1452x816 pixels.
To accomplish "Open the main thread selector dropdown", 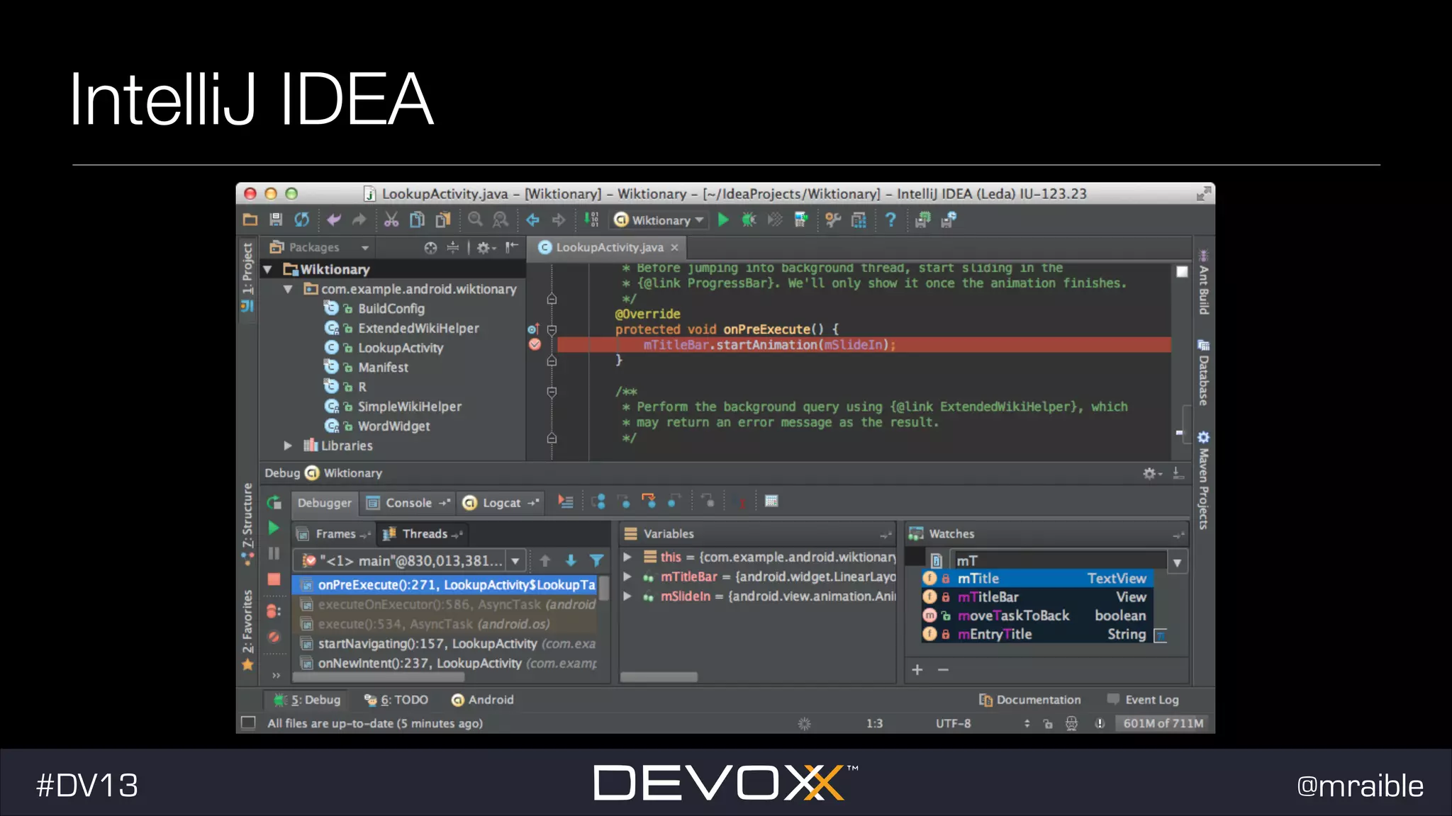I will pyautogui.click(x=515, y=562).
